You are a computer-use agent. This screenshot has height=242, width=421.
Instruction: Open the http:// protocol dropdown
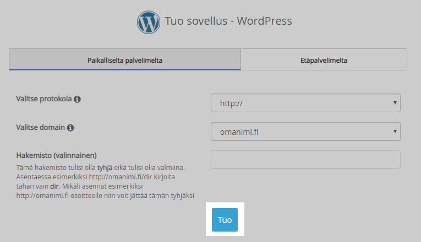305,103
